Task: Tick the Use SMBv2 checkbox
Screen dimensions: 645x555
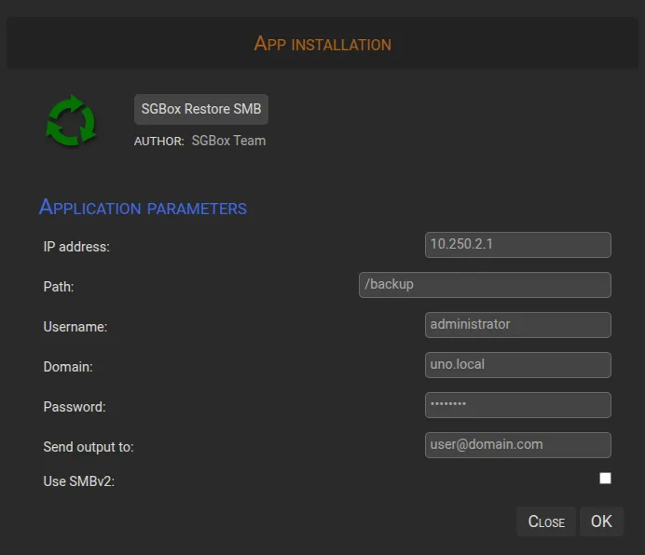Action: [x=605, y=478]
